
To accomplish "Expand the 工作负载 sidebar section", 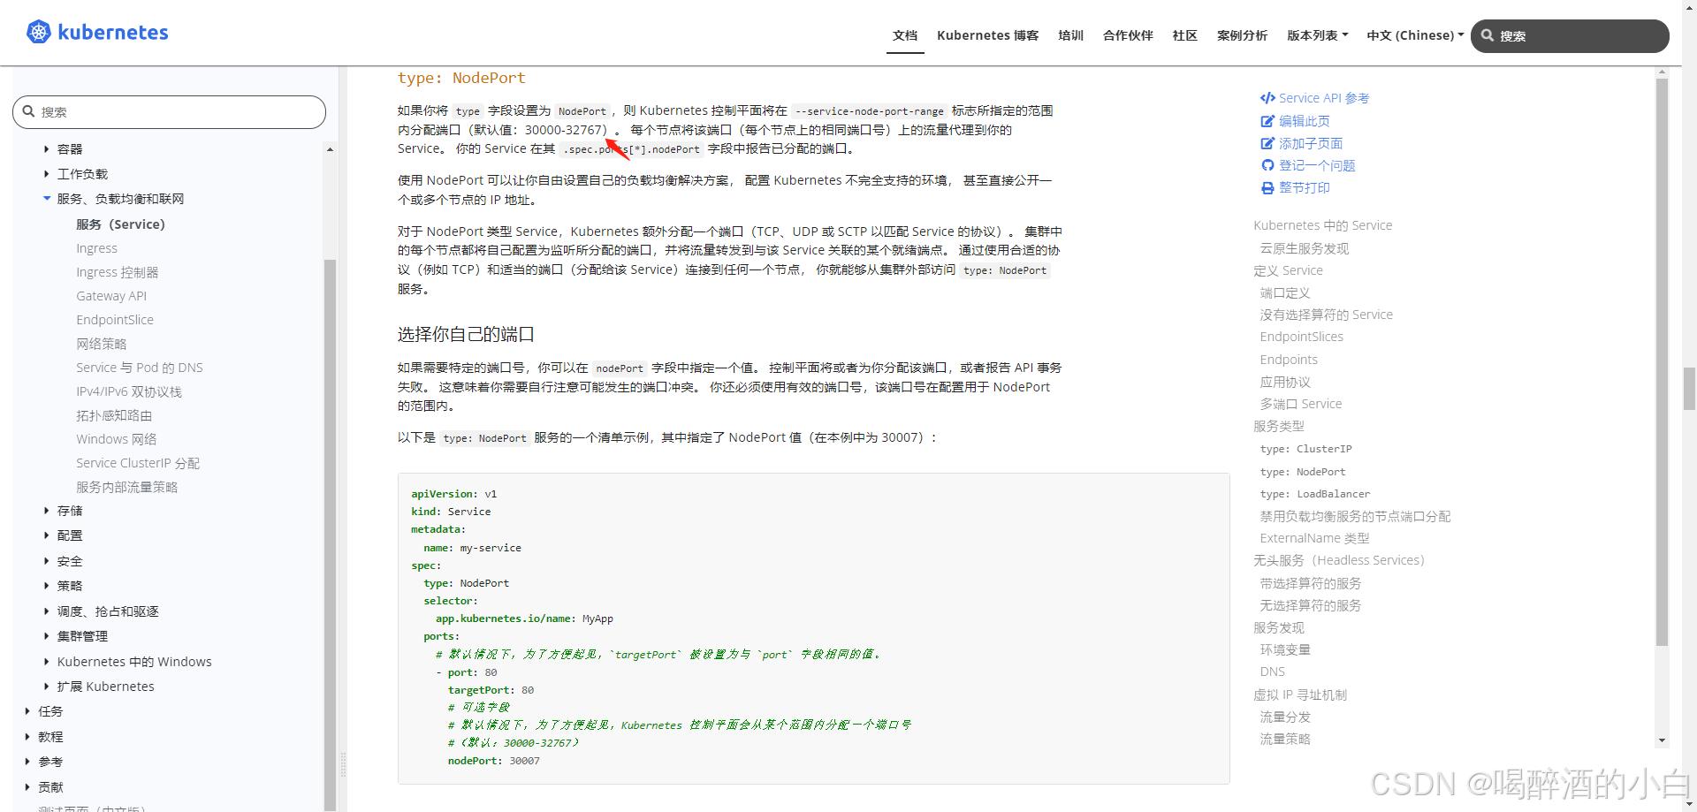I will click(x=47, y=174).
